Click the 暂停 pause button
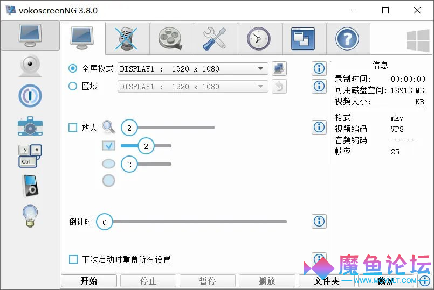The image size is (434, 290). tap(208, 281)
